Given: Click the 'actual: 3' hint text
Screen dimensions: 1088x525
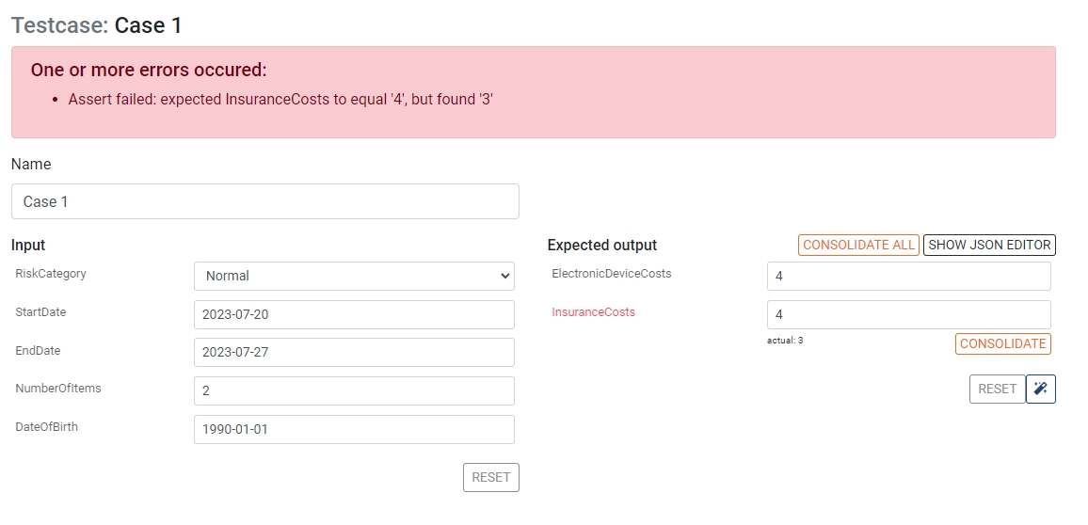Looking at the screenshot, I should (785, 340).
